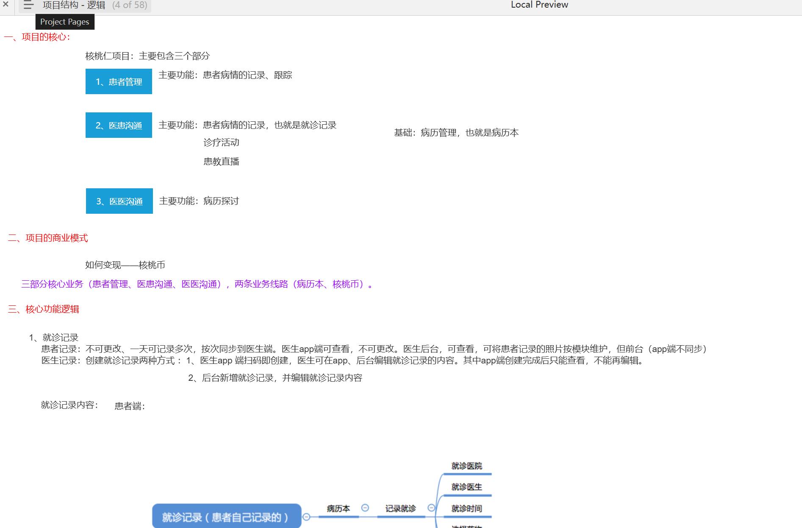The width and height of the screenshot is (802, 528).
Task: Click the 患者记录 line starting 不可更改
Action: [375, 349]
